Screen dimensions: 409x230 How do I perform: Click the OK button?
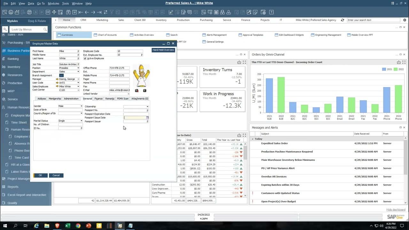(x=40, y=175)
